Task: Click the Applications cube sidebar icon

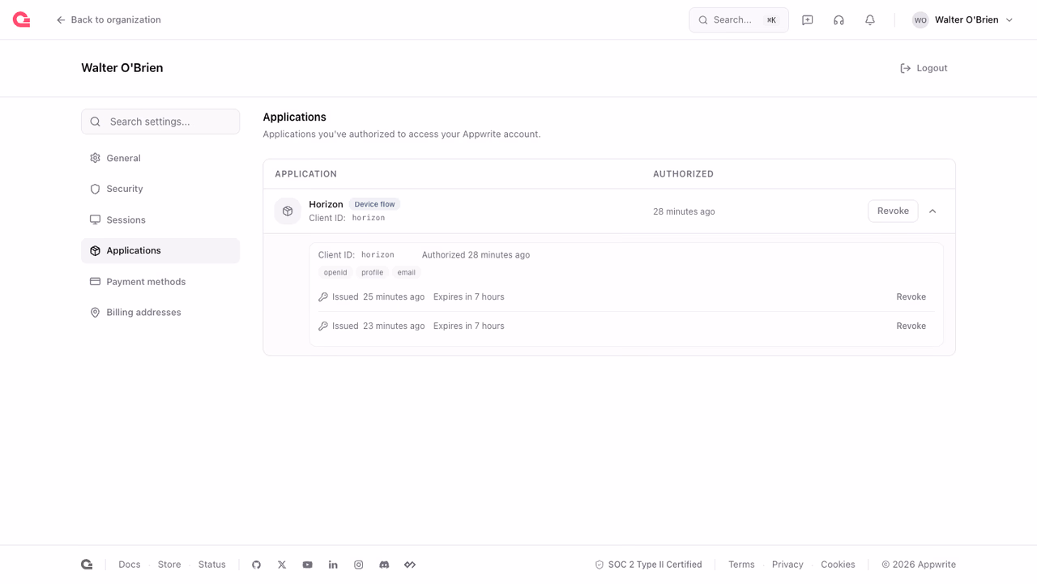Action: click(x=95, y=250)
